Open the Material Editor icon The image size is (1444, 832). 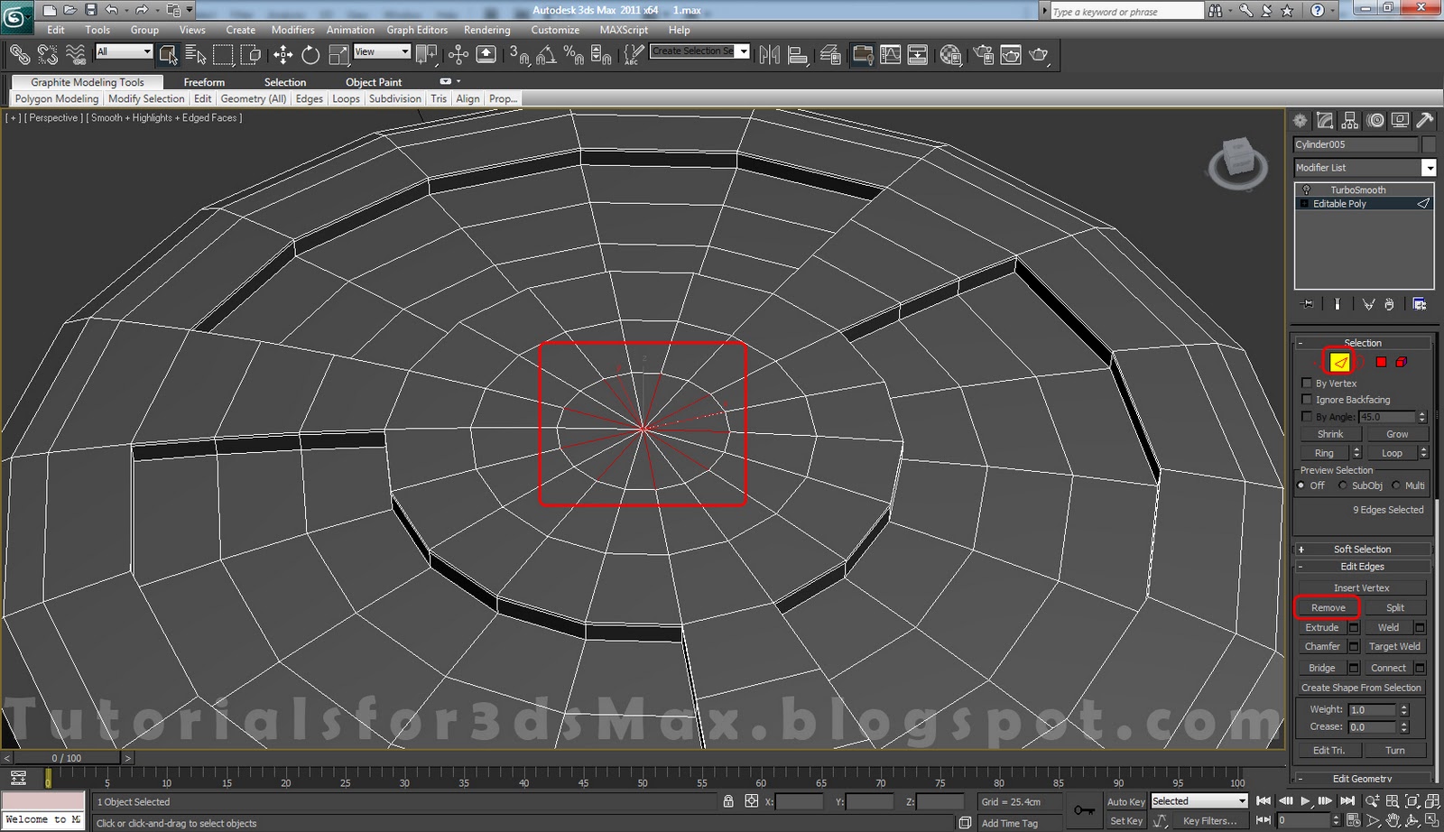950,55
